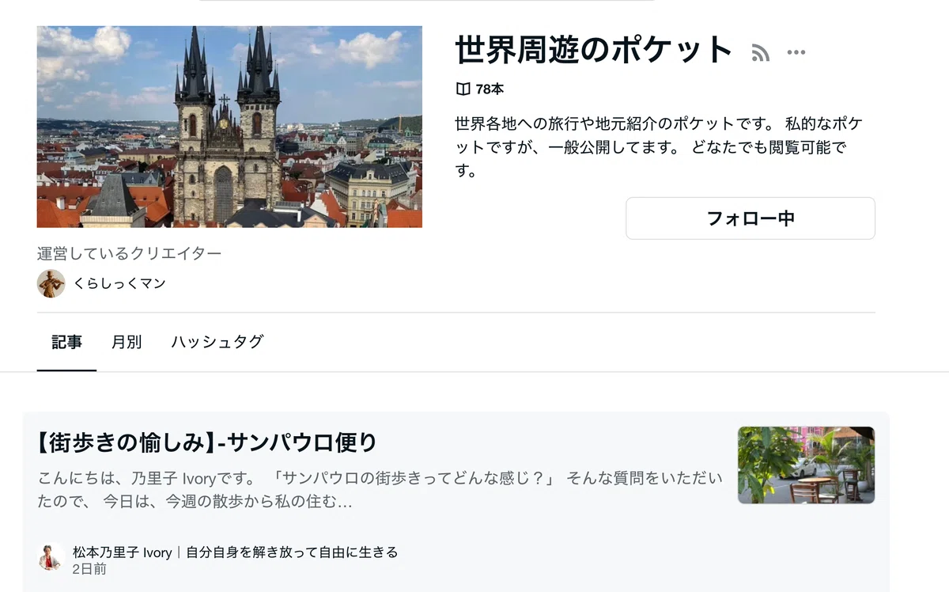The image size is (949, 592).
Task: Click the 78本 article count
Action: point(490,89)
